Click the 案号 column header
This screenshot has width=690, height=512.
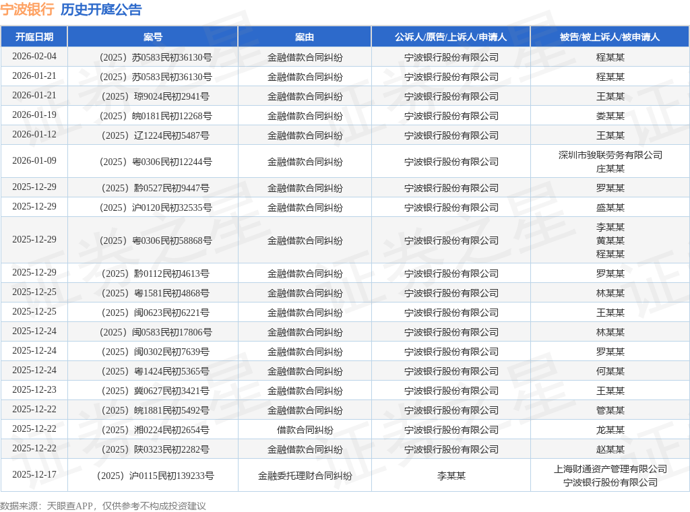[x=153, y=37]
